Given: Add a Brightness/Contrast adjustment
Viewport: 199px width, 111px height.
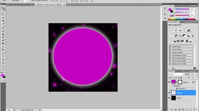Looking at the screenshot, I should point(176,30).
